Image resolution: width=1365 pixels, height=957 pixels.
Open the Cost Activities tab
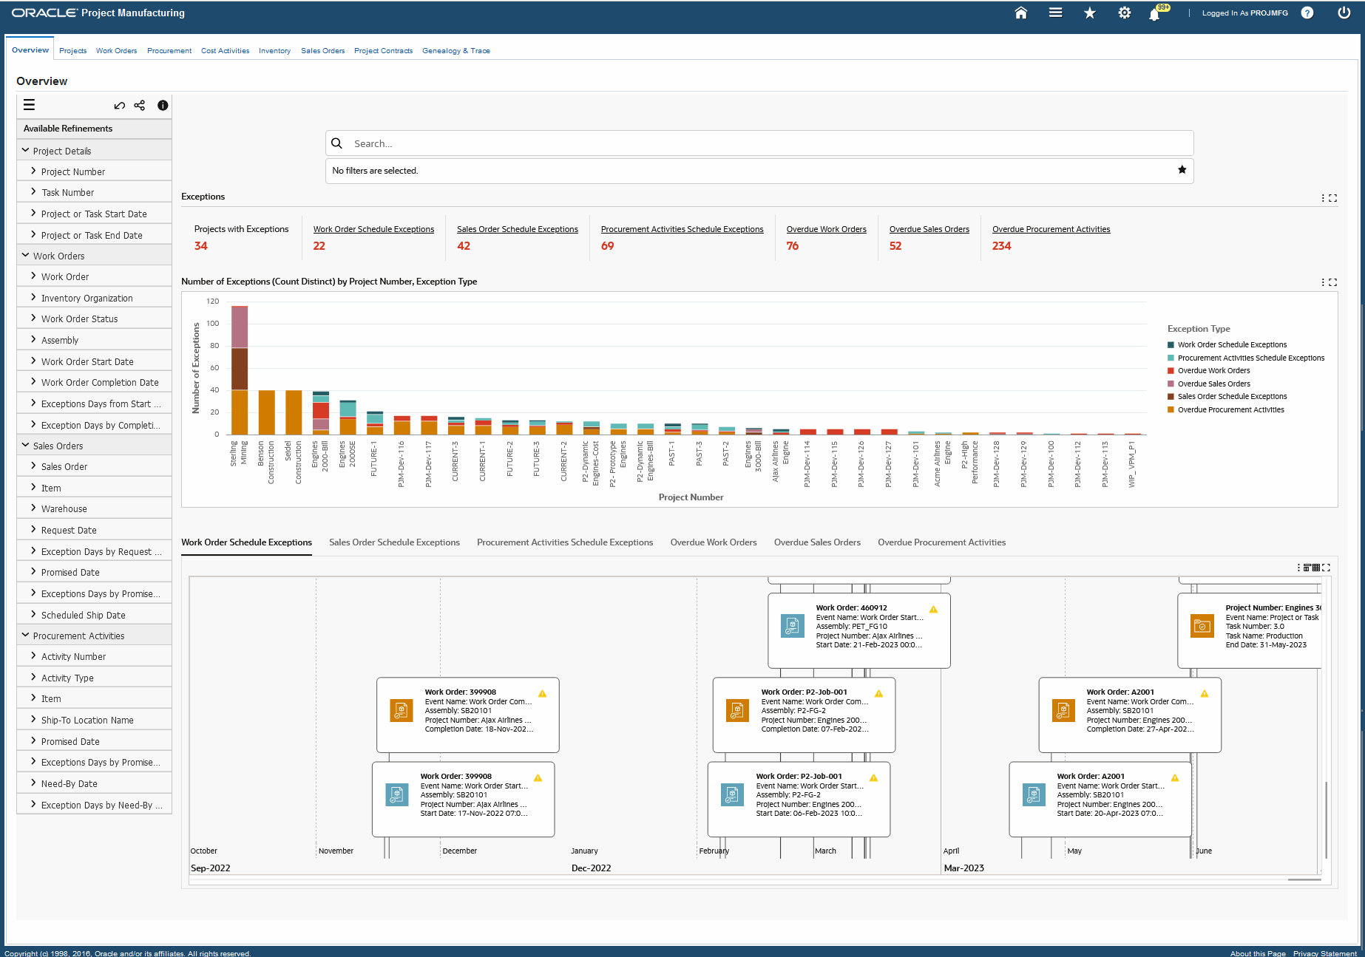225,51
